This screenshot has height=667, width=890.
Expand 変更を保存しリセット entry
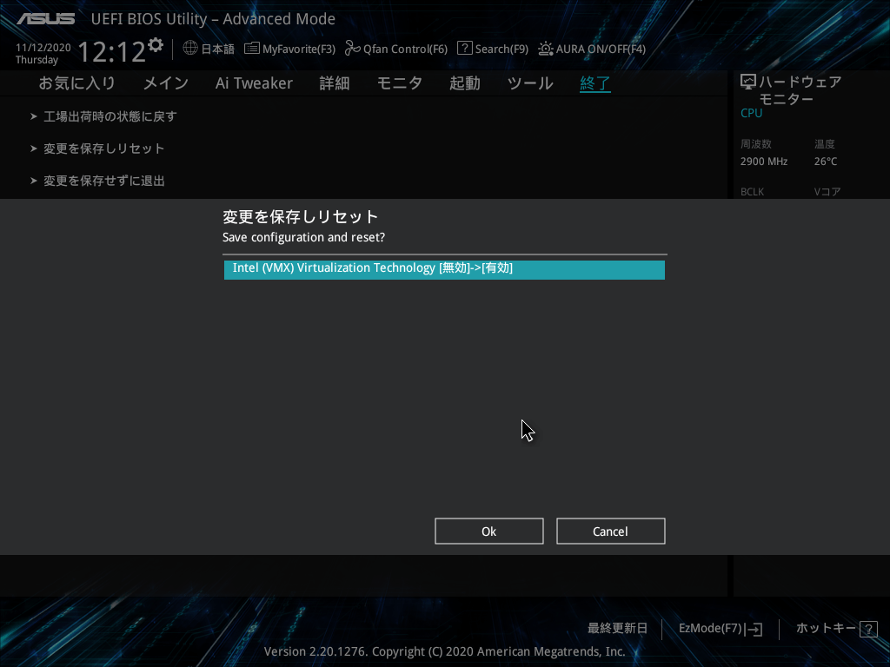pyautogui.click(x=103, y=149)
